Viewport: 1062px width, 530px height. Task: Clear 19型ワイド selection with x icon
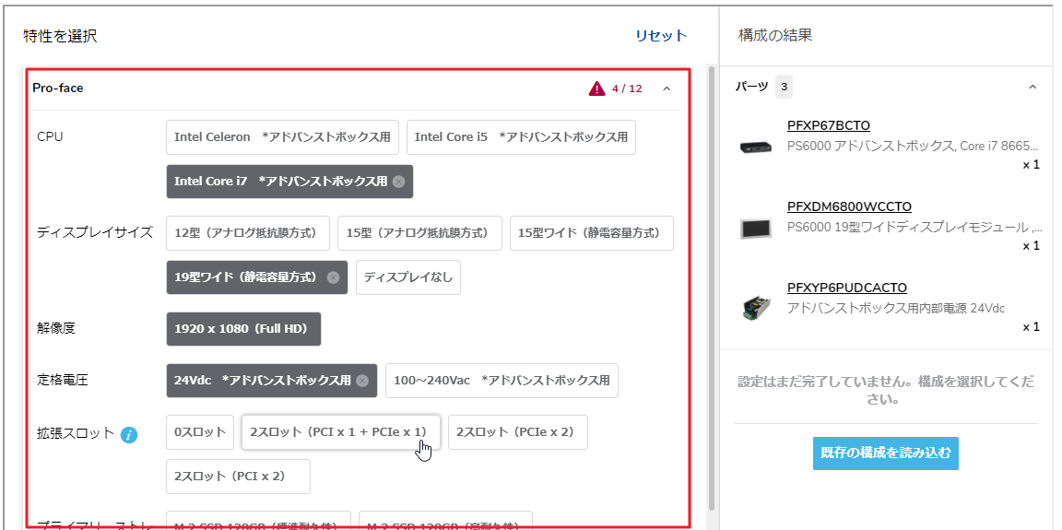tap(333, 277)
